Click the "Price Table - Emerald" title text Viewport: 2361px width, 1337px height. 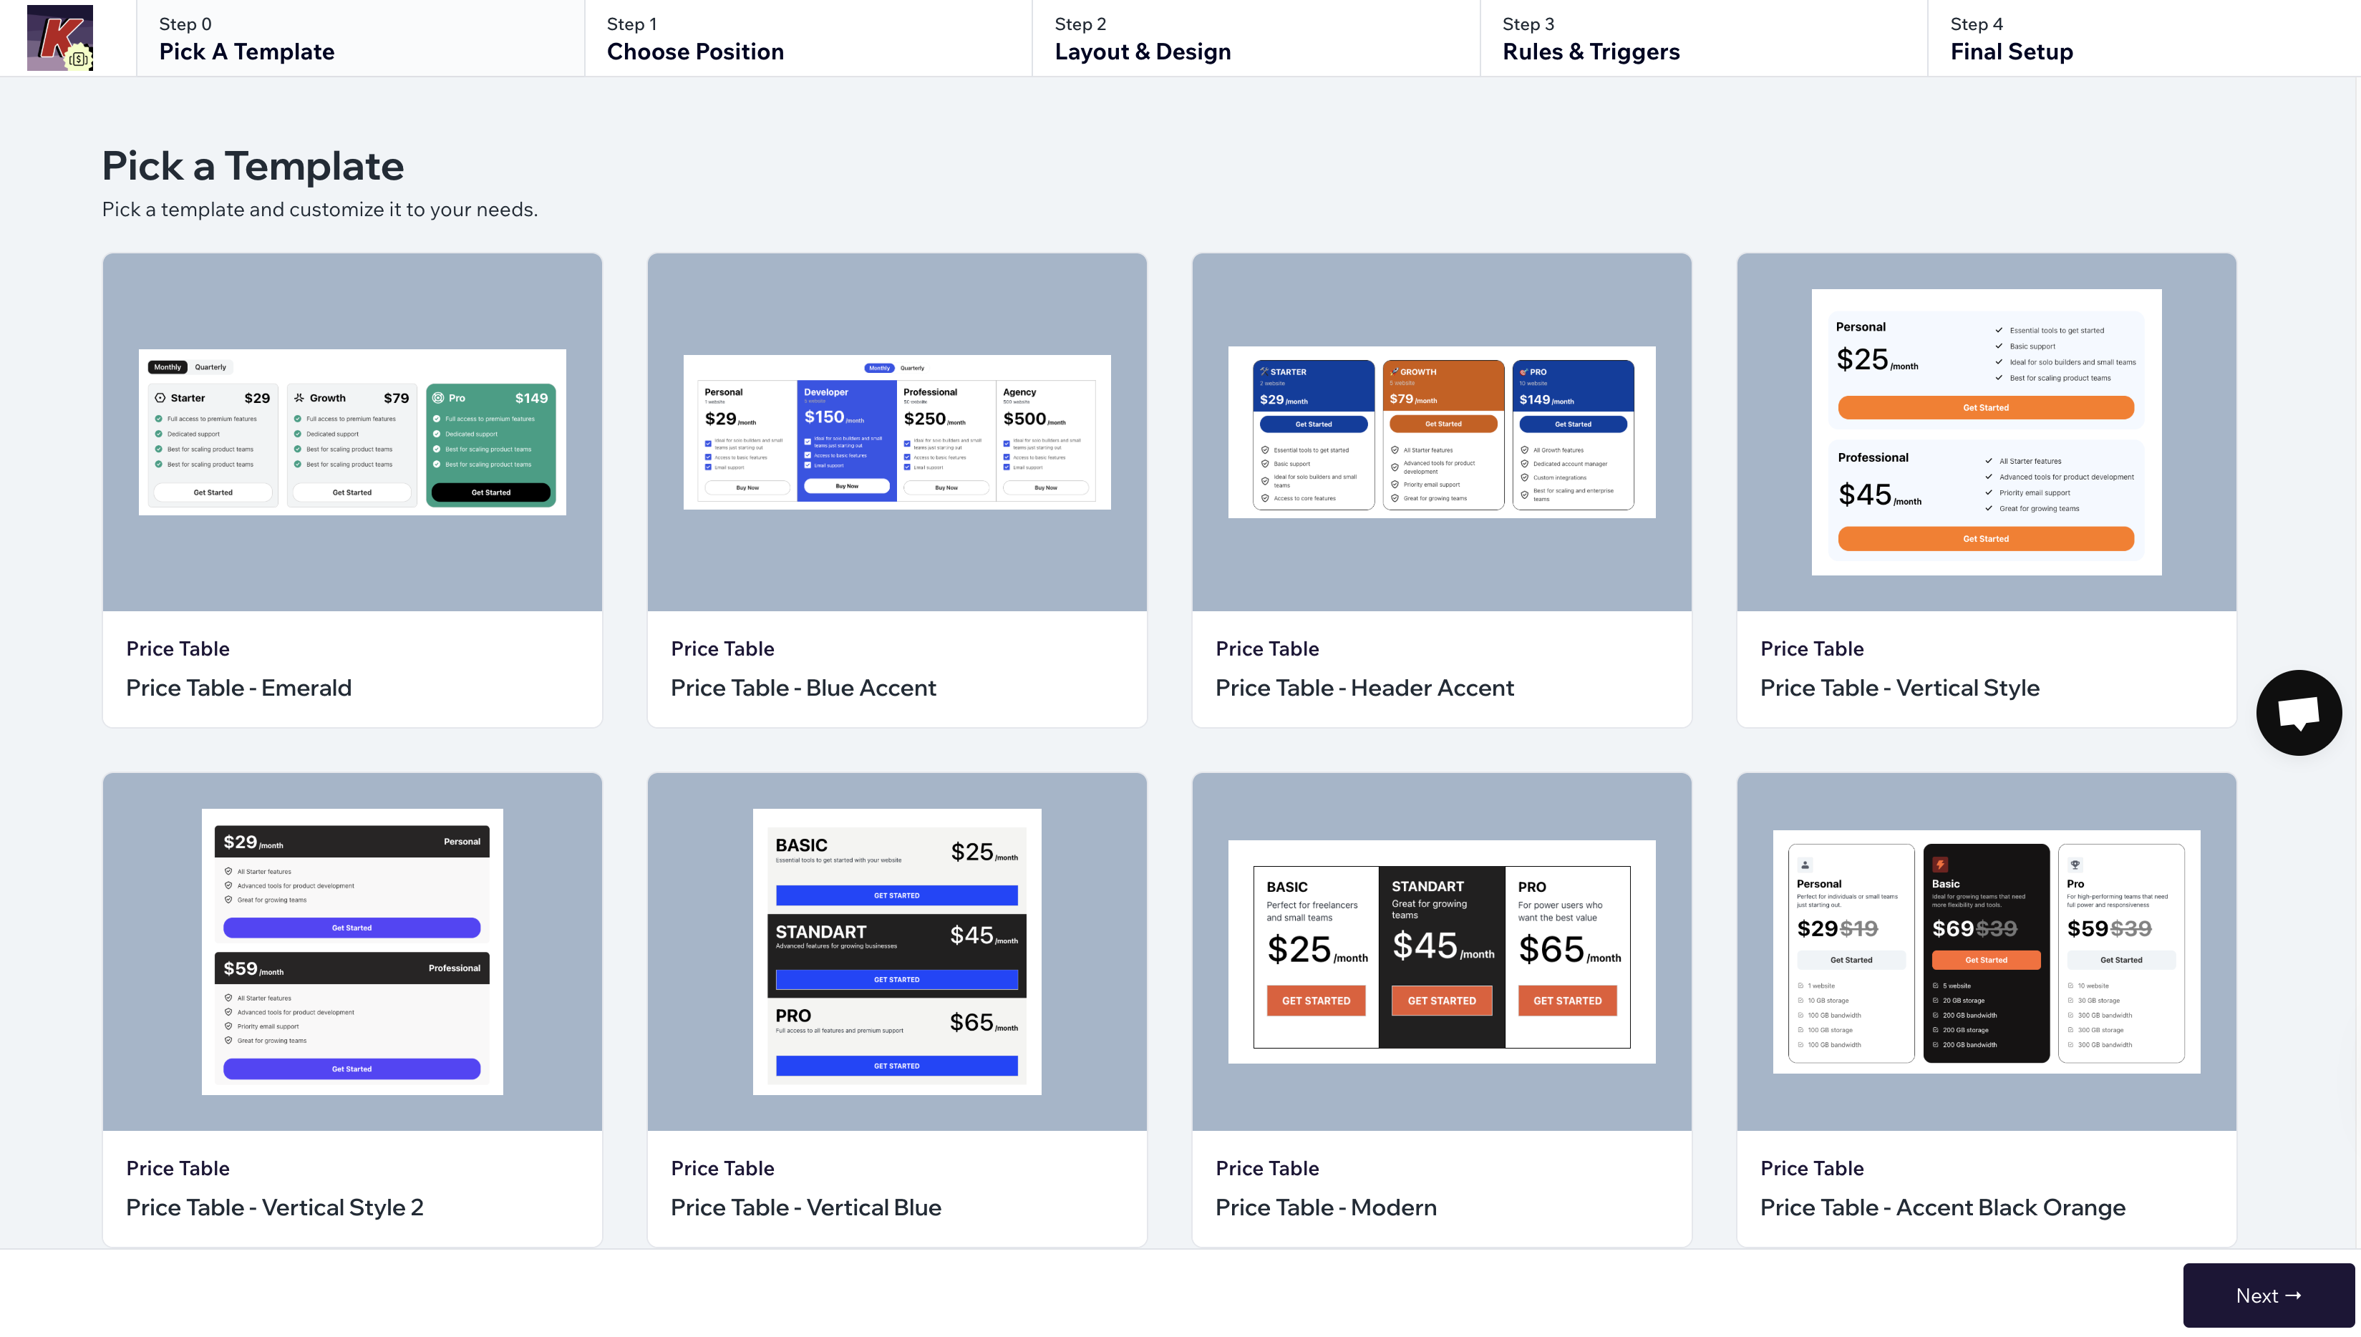(239, 688)
